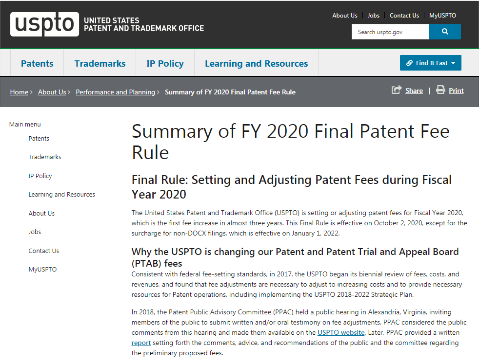This screenshot has width=479, height=363.
Task: Click the USPTO logo in header
Action: (44, 24)
